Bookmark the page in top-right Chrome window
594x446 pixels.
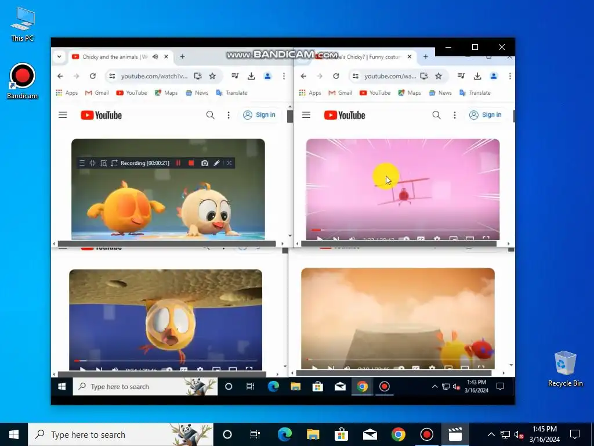[439, 76]
